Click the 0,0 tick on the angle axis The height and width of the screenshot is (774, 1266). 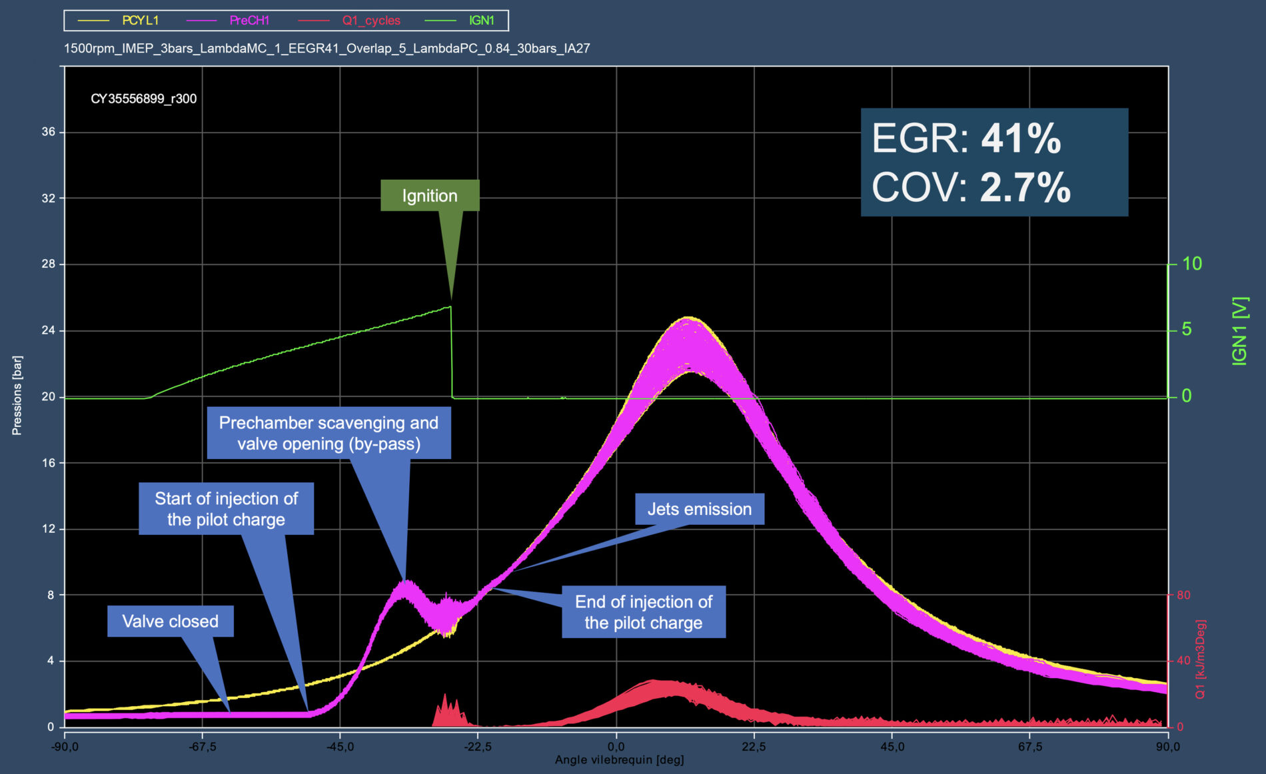tap(616, 747)
